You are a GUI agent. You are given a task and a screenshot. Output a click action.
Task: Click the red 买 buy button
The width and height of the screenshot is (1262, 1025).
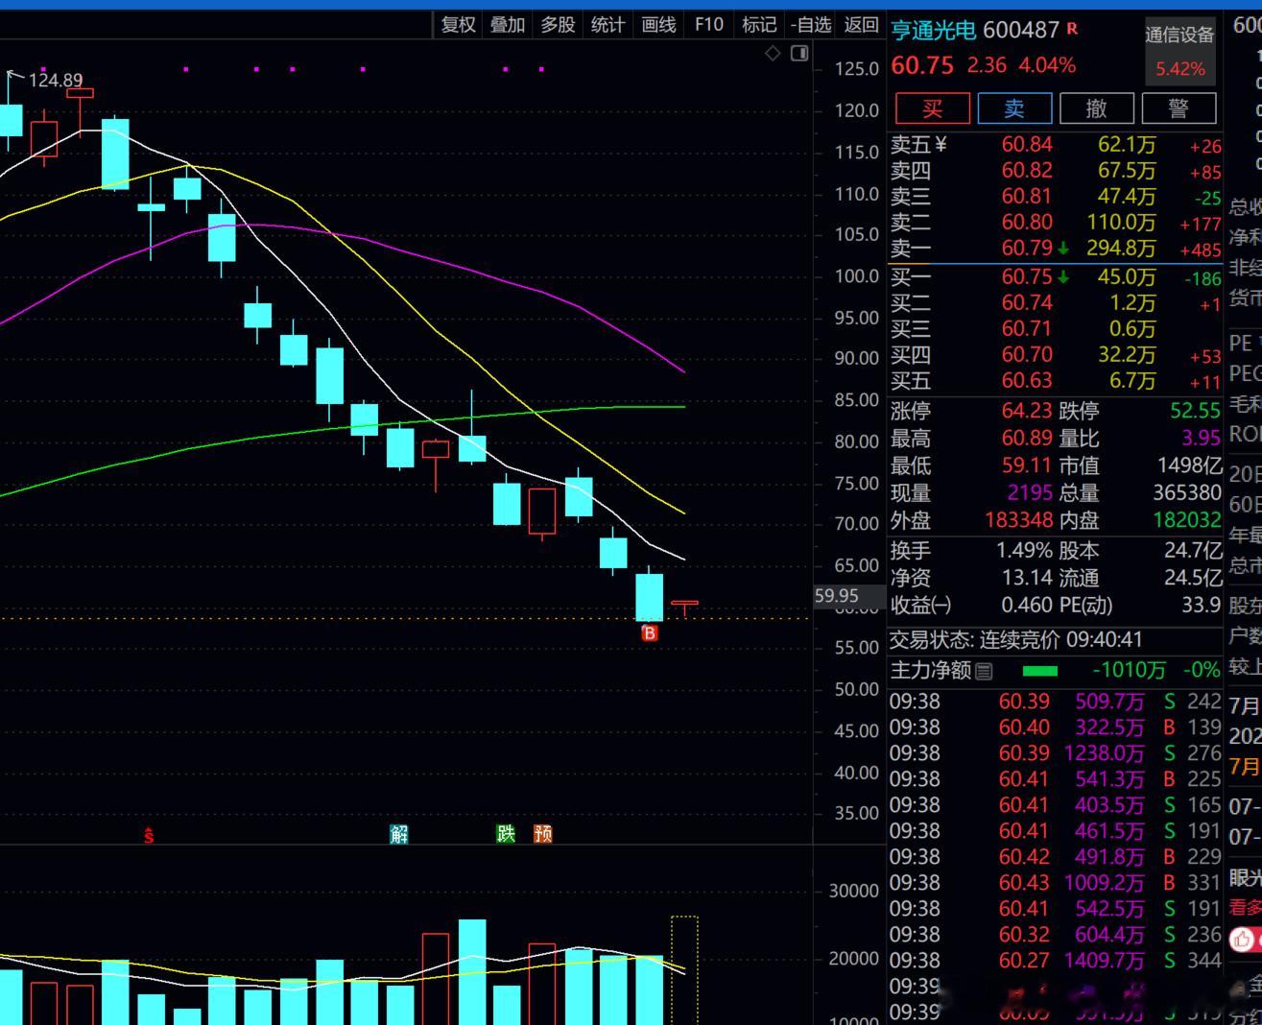(933, 108)
